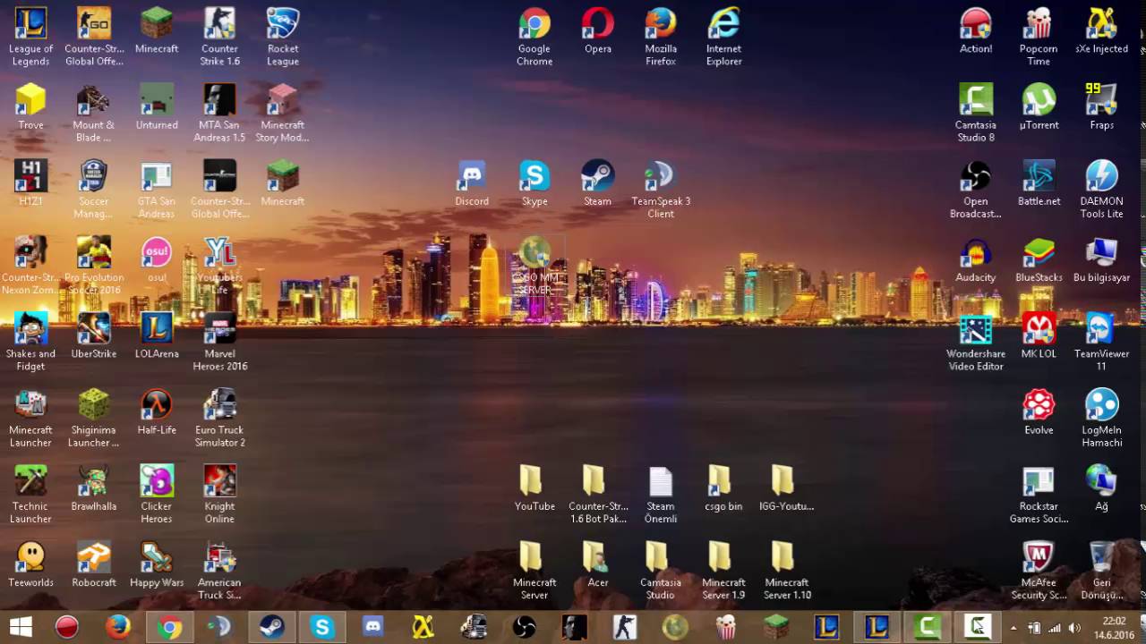Open GTA San Andreas desktop icon
This screenshot has height=644, width=1146.
point(157,189)
